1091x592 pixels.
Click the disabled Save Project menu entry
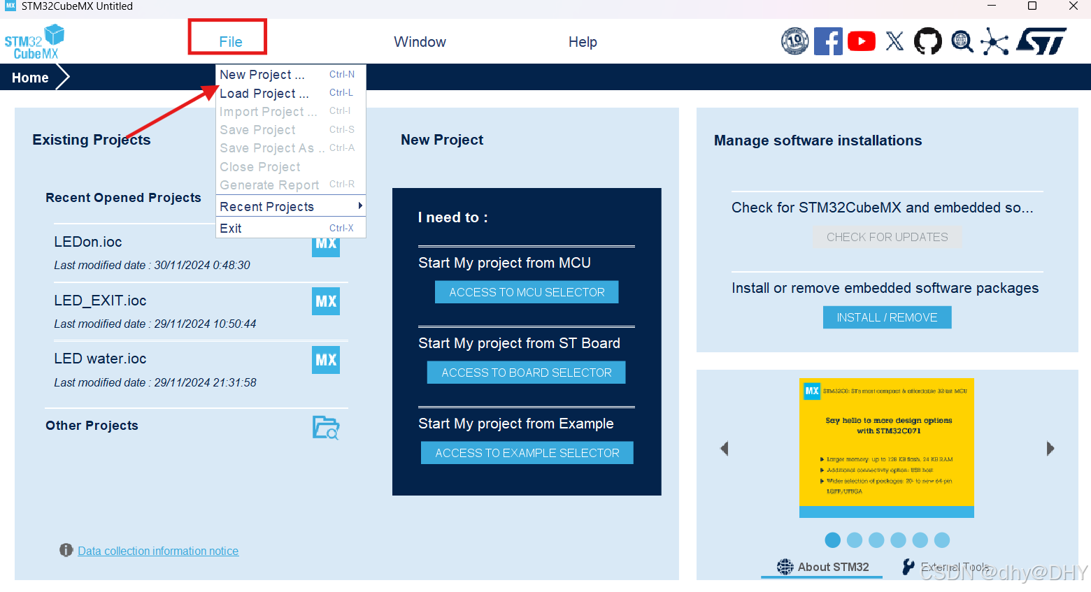pos(290,129)
